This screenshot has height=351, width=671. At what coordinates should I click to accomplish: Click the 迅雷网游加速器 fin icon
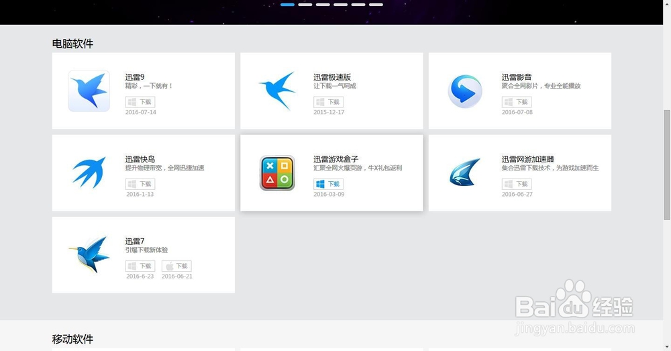point(465,172)
